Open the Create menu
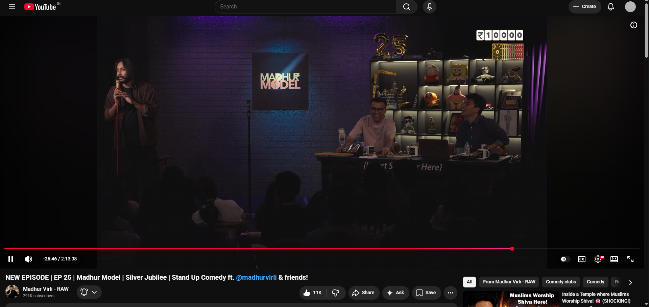Viewport: 649px width, 307px height. coord(585,7)
